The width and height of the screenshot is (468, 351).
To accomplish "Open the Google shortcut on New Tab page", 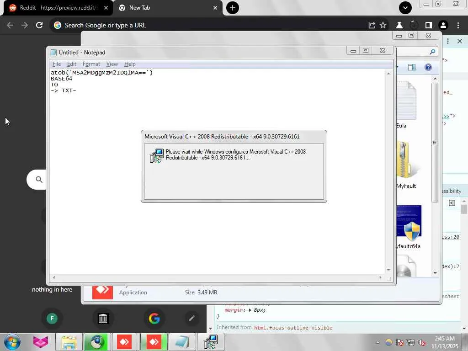I will pyautogui.click(x=154, y=319).
